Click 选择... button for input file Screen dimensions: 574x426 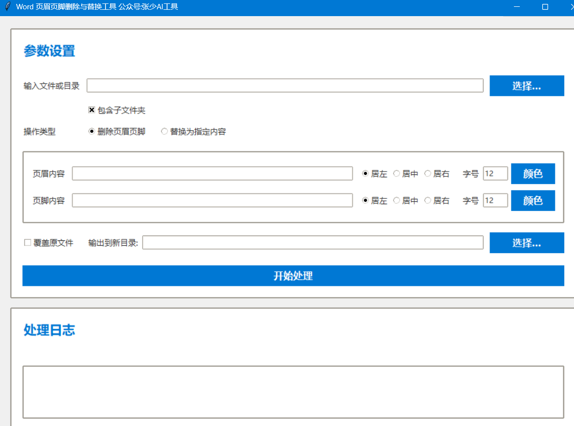(527, 86)
